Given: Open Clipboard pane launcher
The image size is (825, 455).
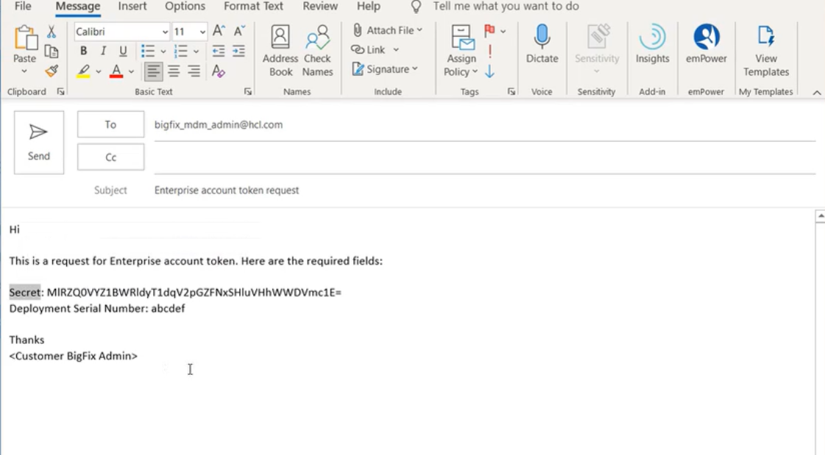Looking at the screenshot, I should (60, 91).
